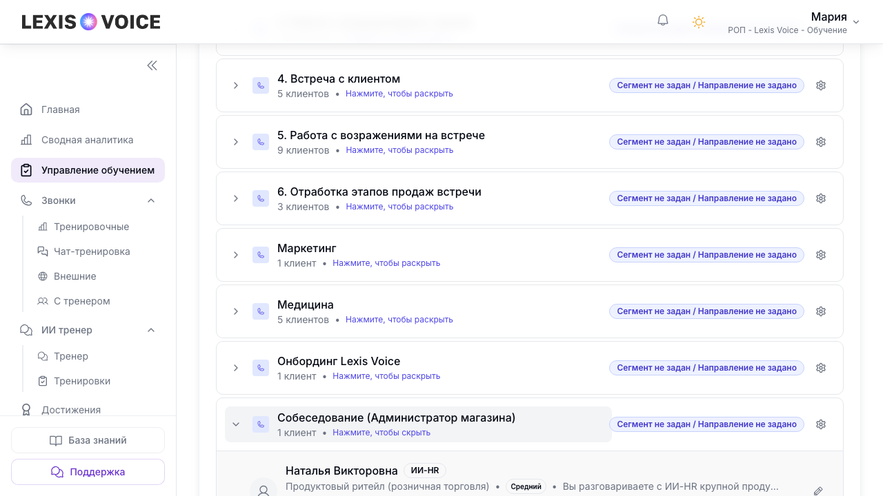Collapse the ИИ тренер section
The height and width of the screenshot is (496, 883).
(151, 330)
